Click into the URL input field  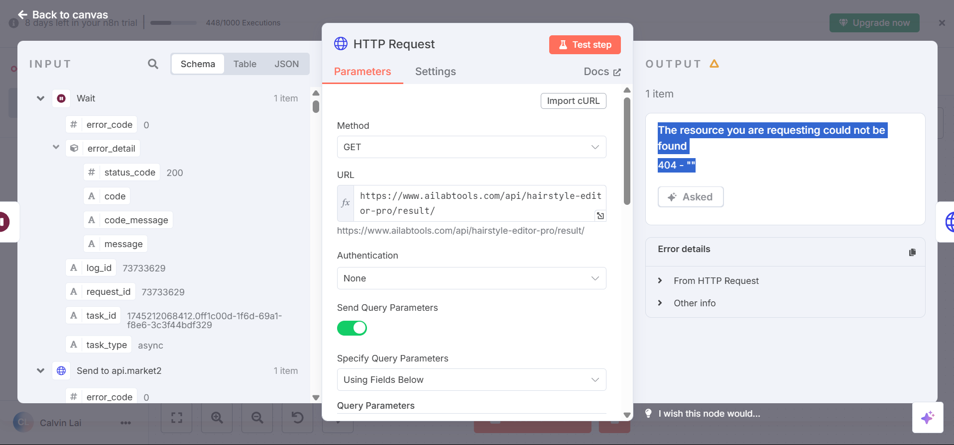point(480,203)
